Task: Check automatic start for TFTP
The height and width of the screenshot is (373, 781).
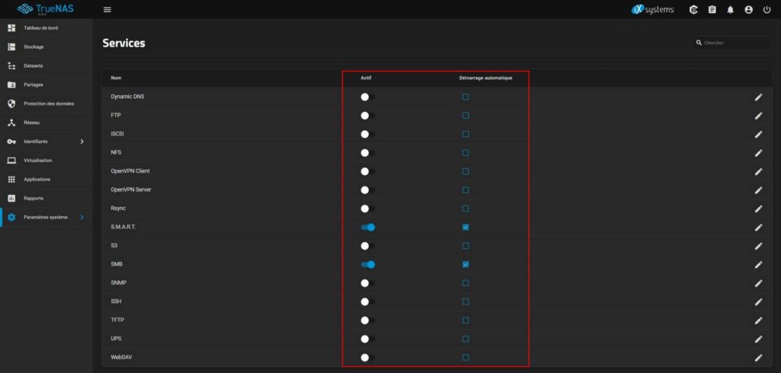Action: [465, 320]
